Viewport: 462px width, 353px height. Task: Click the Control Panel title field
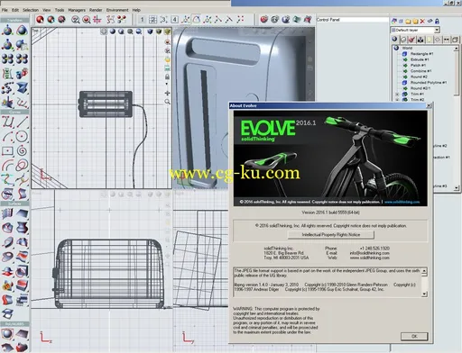point(352,20)
